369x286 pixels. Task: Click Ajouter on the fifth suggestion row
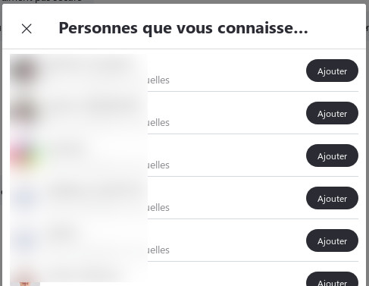(x=332, y=240)
